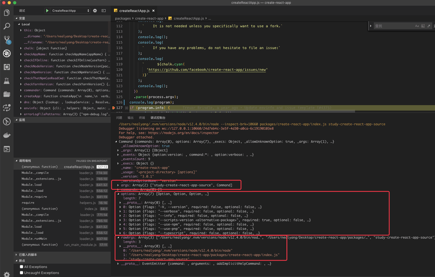Open the Explorer view in activity bar

(7, 13)
